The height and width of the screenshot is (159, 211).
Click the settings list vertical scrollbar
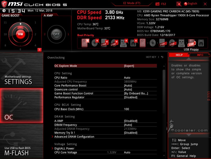coord(164,92)
